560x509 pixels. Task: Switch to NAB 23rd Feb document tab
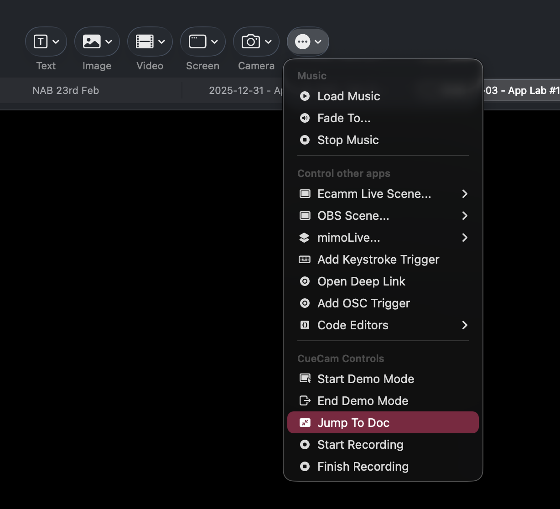(x=66, y=90)
